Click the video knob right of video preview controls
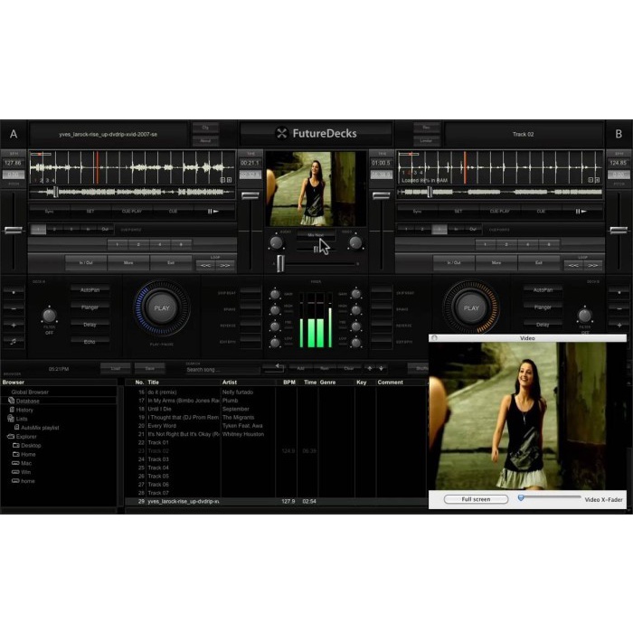The image size is (633, 633). click(x=355, y=242)
